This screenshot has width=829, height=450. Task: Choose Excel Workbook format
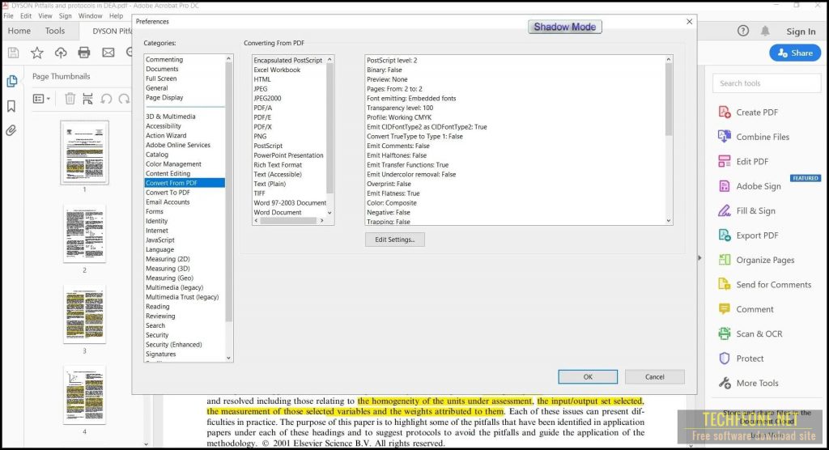tap(277, 70)
